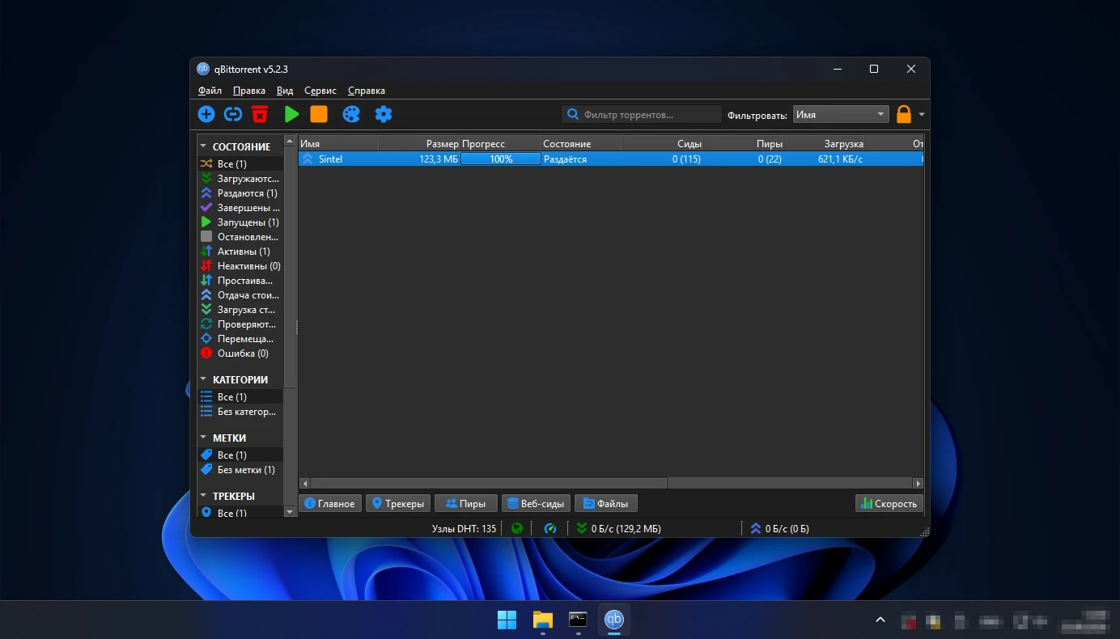
Task: Collapse the ТРЕКЕРЫ section
Action: click(x=203, y=496)
